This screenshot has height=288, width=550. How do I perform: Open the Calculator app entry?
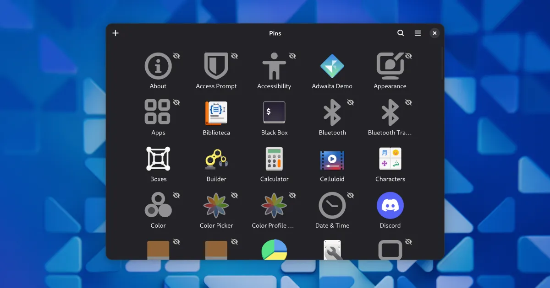point(274,159)
